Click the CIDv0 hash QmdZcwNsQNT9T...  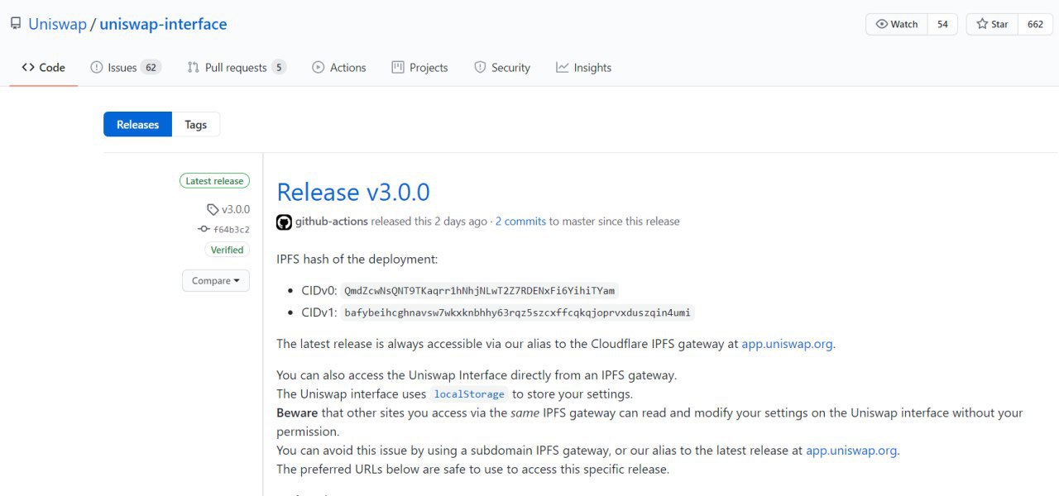[x=479, y=291]
